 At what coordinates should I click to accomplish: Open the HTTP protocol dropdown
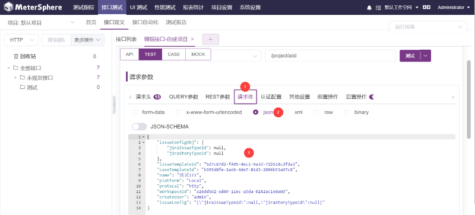(21, 40)
